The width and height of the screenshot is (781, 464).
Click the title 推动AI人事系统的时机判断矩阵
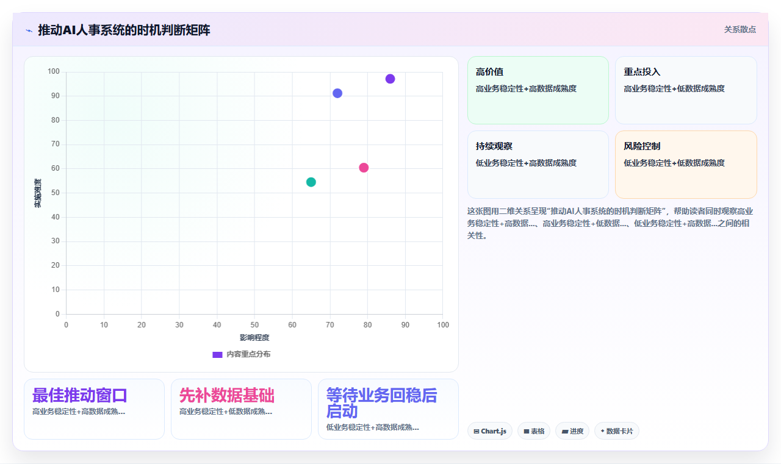(124, 30)
